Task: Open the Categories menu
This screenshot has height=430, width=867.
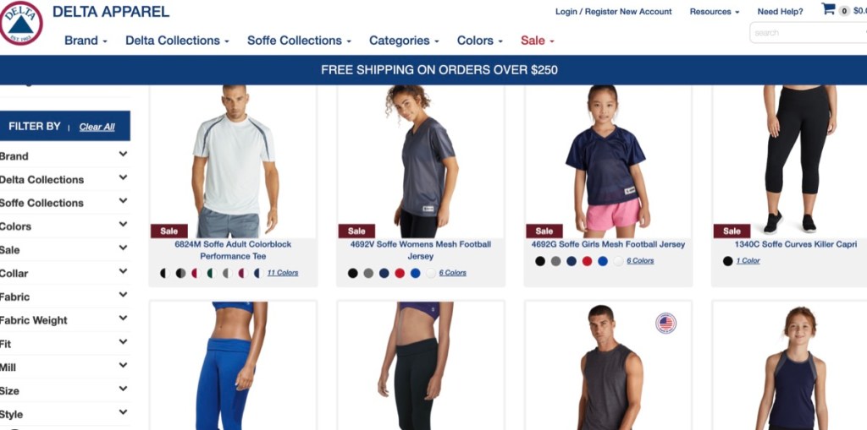Action: (404, 41)
